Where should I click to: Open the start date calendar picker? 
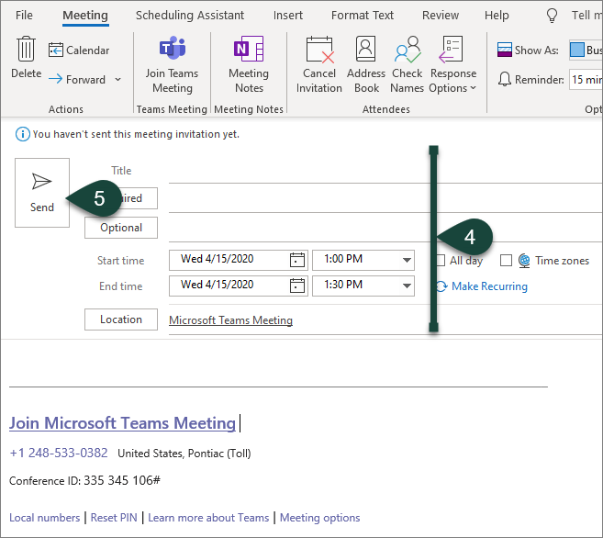coord(297,260)
